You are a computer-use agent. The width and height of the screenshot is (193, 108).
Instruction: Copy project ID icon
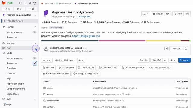[x=74, y=17]
